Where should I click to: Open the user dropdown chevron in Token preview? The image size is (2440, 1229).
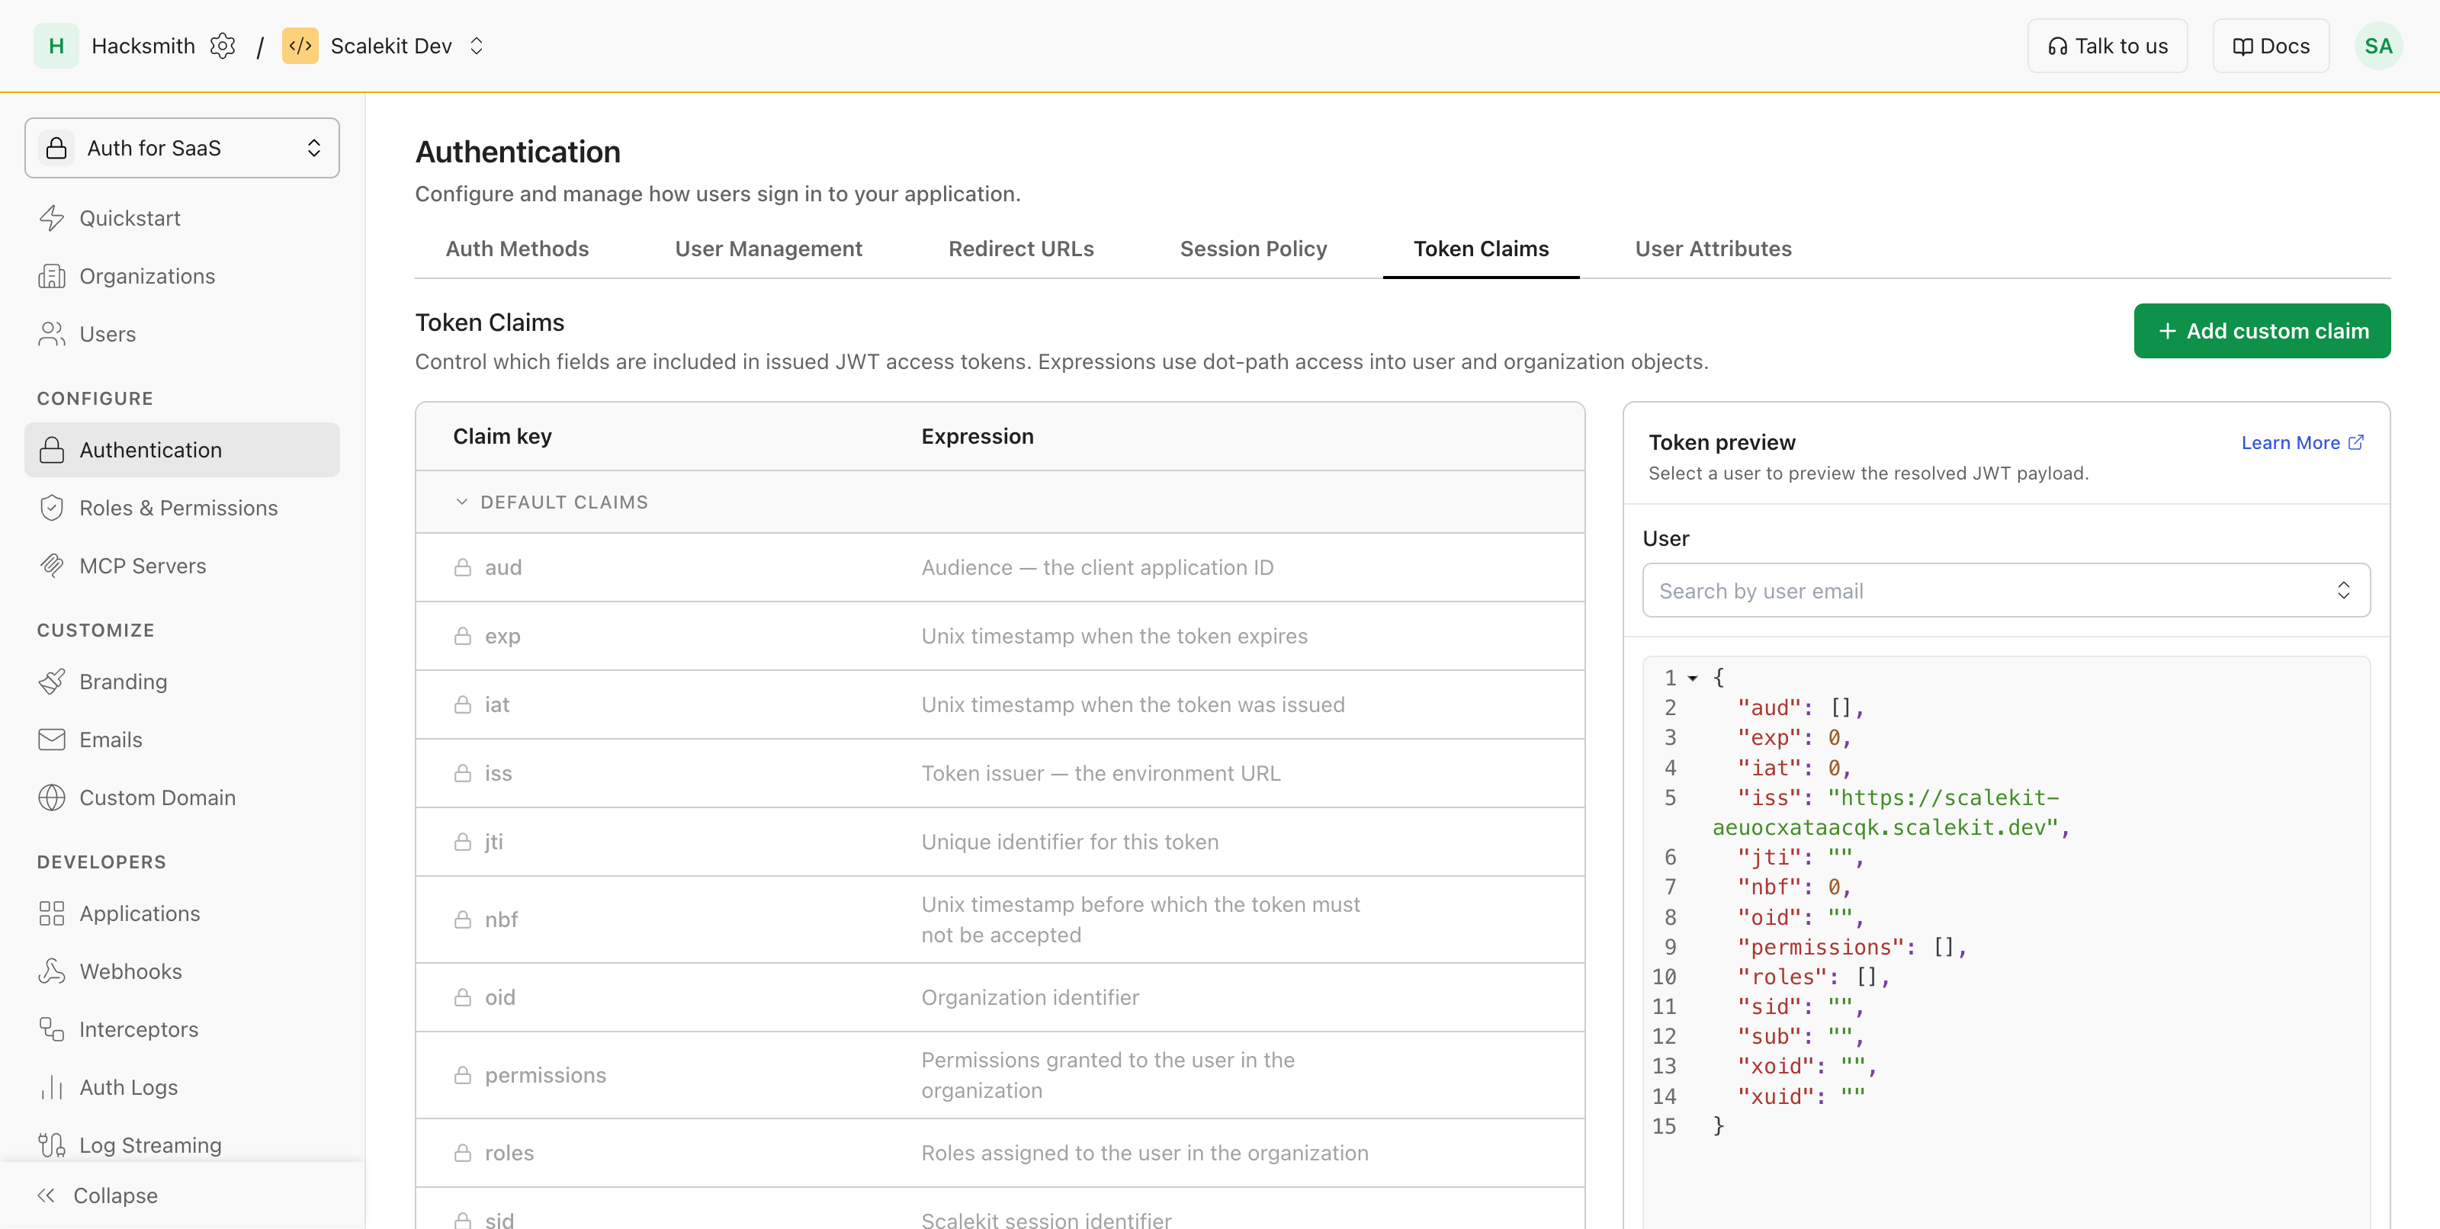pyautogui.click(x=2343, y=591)
